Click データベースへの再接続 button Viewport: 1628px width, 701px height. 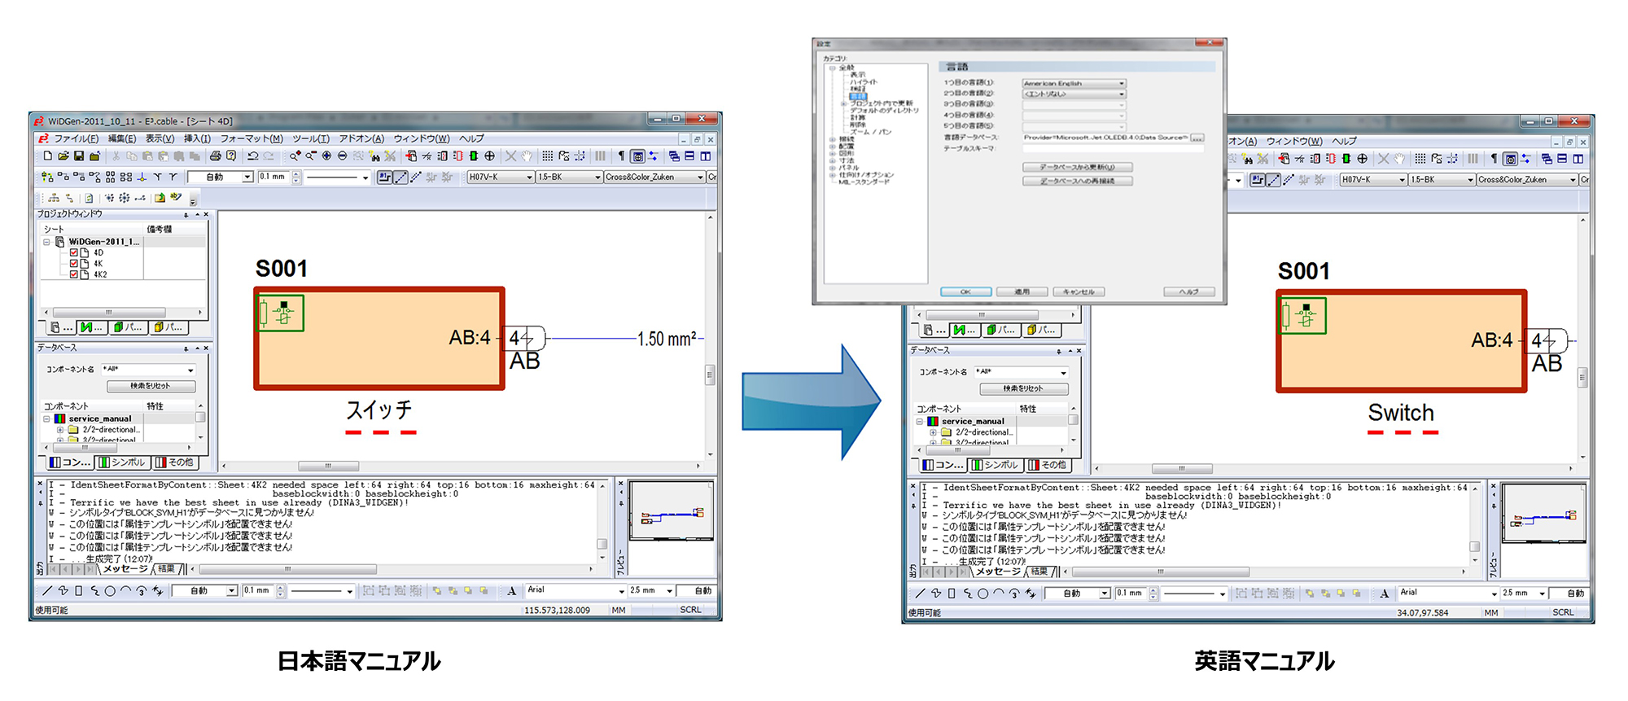[x=1077, y=181]
